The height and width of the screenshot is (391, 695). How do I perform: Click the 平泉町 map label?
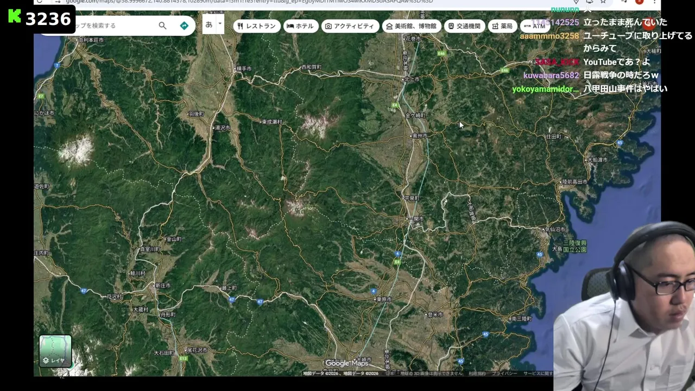coord(412,198)
